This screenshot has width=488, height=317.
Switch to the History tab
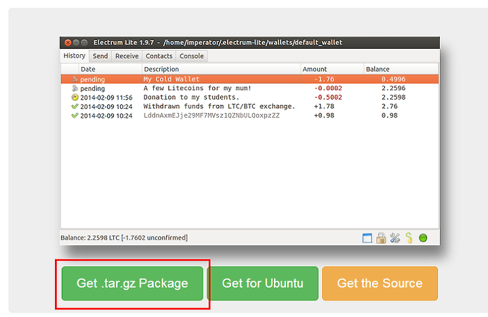click(75, 56)
